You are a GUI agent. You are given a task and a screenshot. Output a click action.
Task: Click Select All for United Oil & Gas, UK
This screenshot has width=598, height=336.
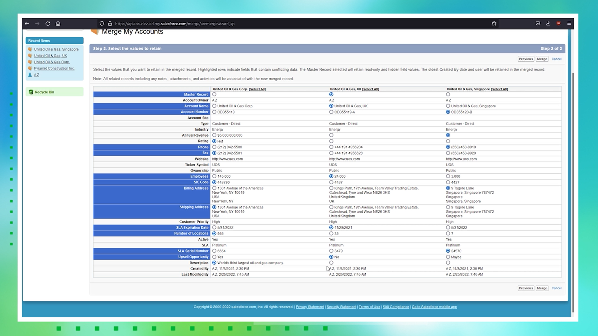(371, 89)
